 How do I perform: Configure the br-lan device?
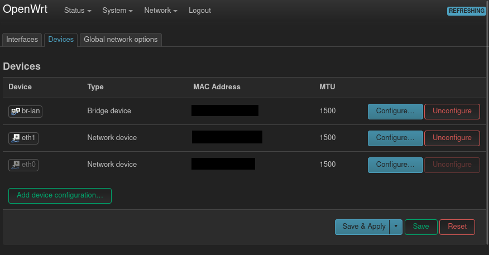point(395,111)
